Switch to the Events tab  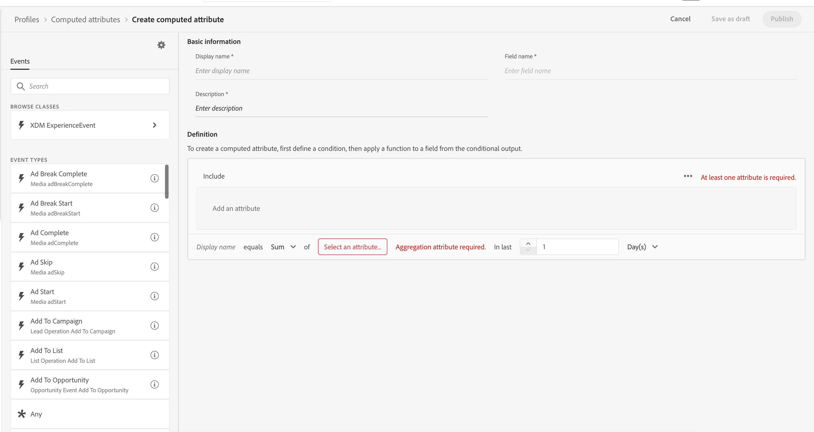tap(20, 61)
